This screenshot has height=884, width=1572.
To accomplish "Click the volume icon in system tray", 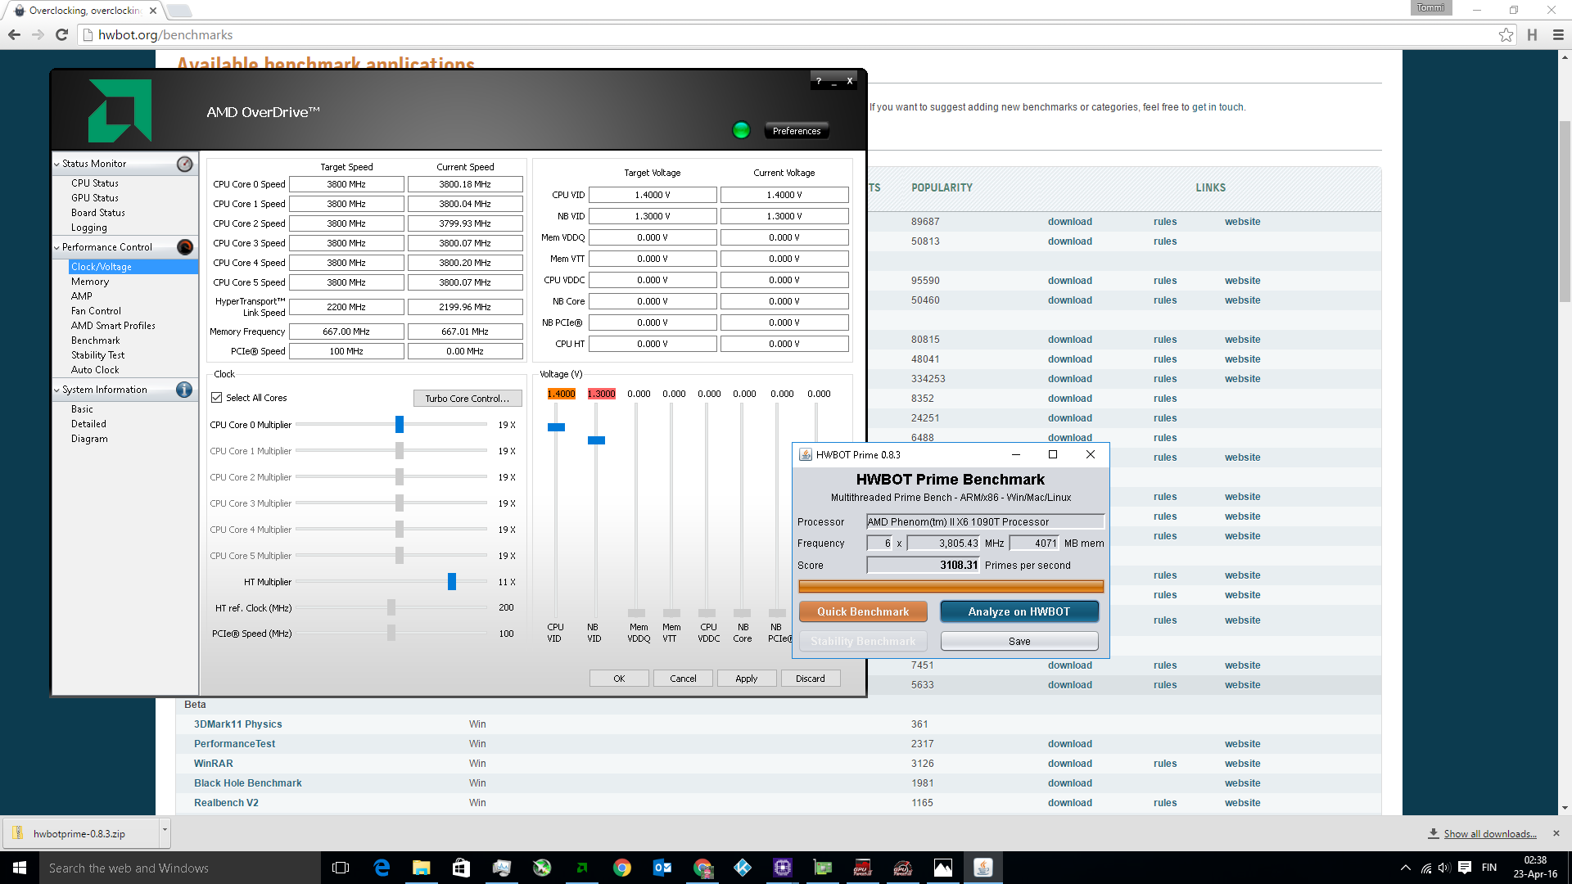I will (1444, 868).
